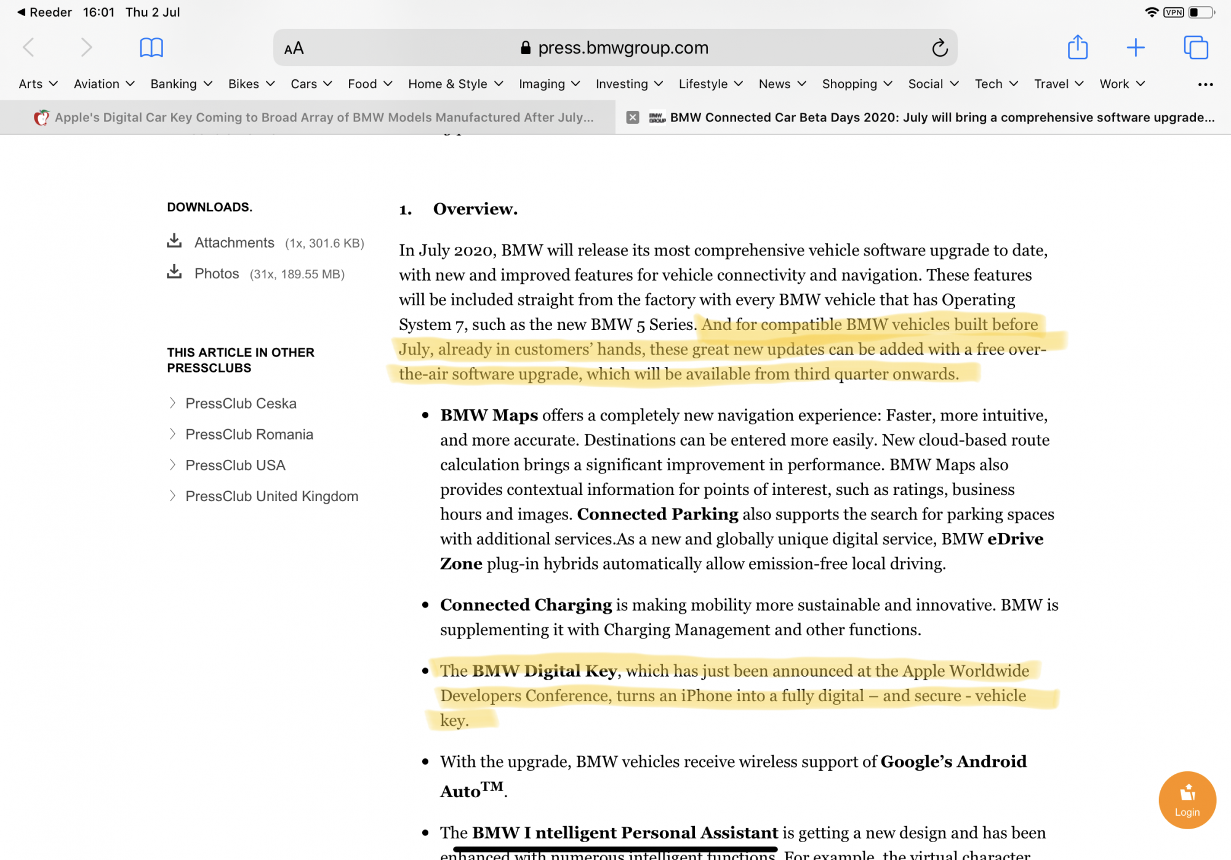
Task: Switch to Apple's Digital Car Key tab
Action: pyautogui.click(x=308, y=117)
